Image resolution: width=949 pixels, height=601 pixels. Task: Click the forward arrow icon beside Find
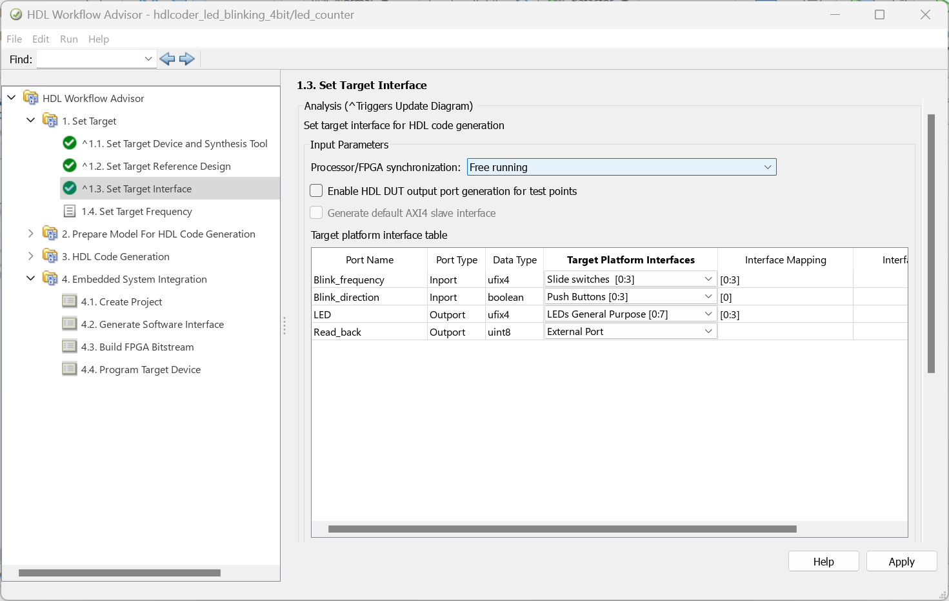[x=187, y=59]
